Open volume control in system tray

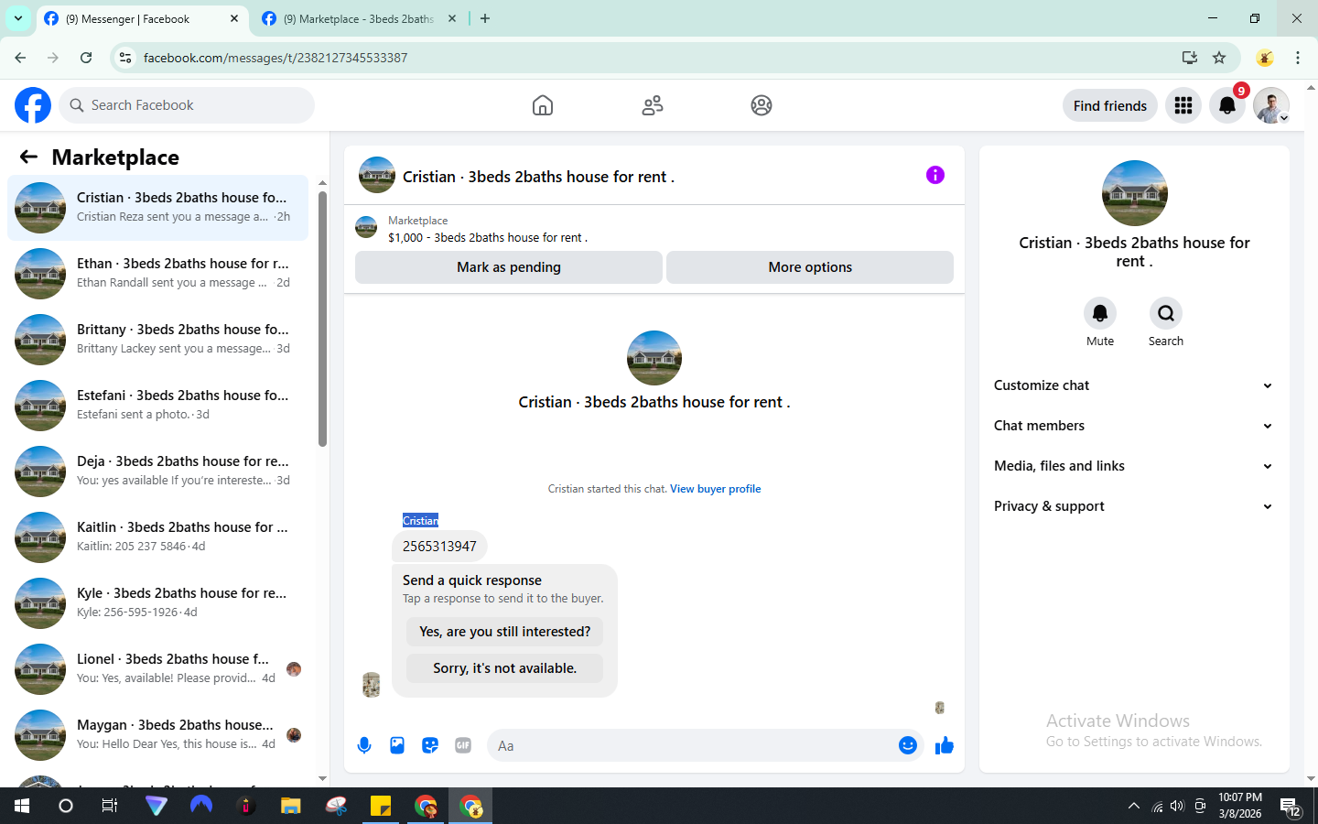[x=1177, y=806]
